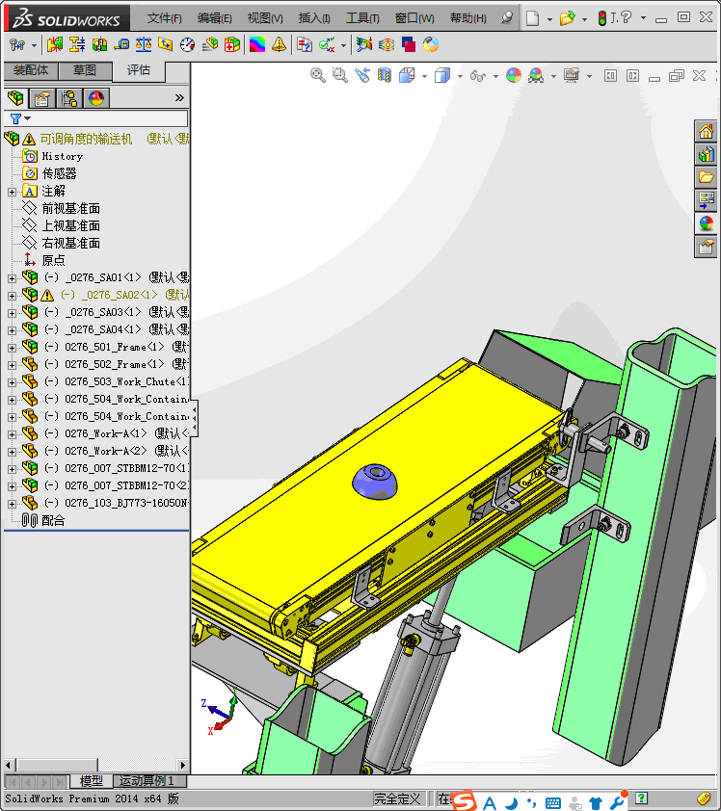This screenshot has width=721, height=811.
Task: Open Section Properties icon
Action: click(166, 45)
